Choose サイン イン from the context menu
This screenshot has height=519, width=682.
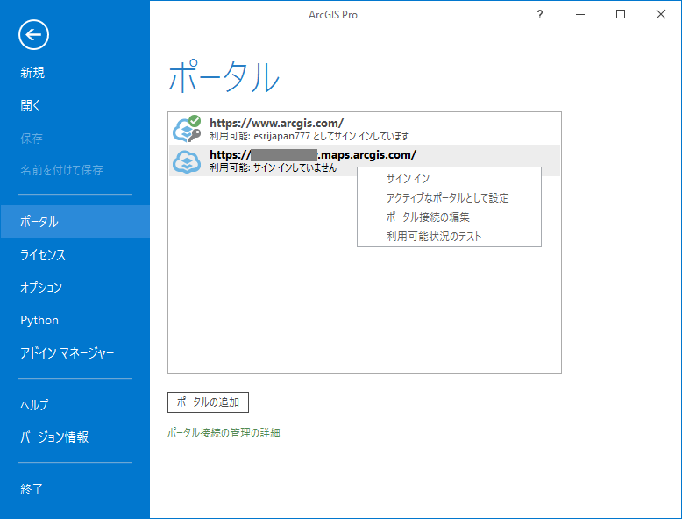[449, 178]
